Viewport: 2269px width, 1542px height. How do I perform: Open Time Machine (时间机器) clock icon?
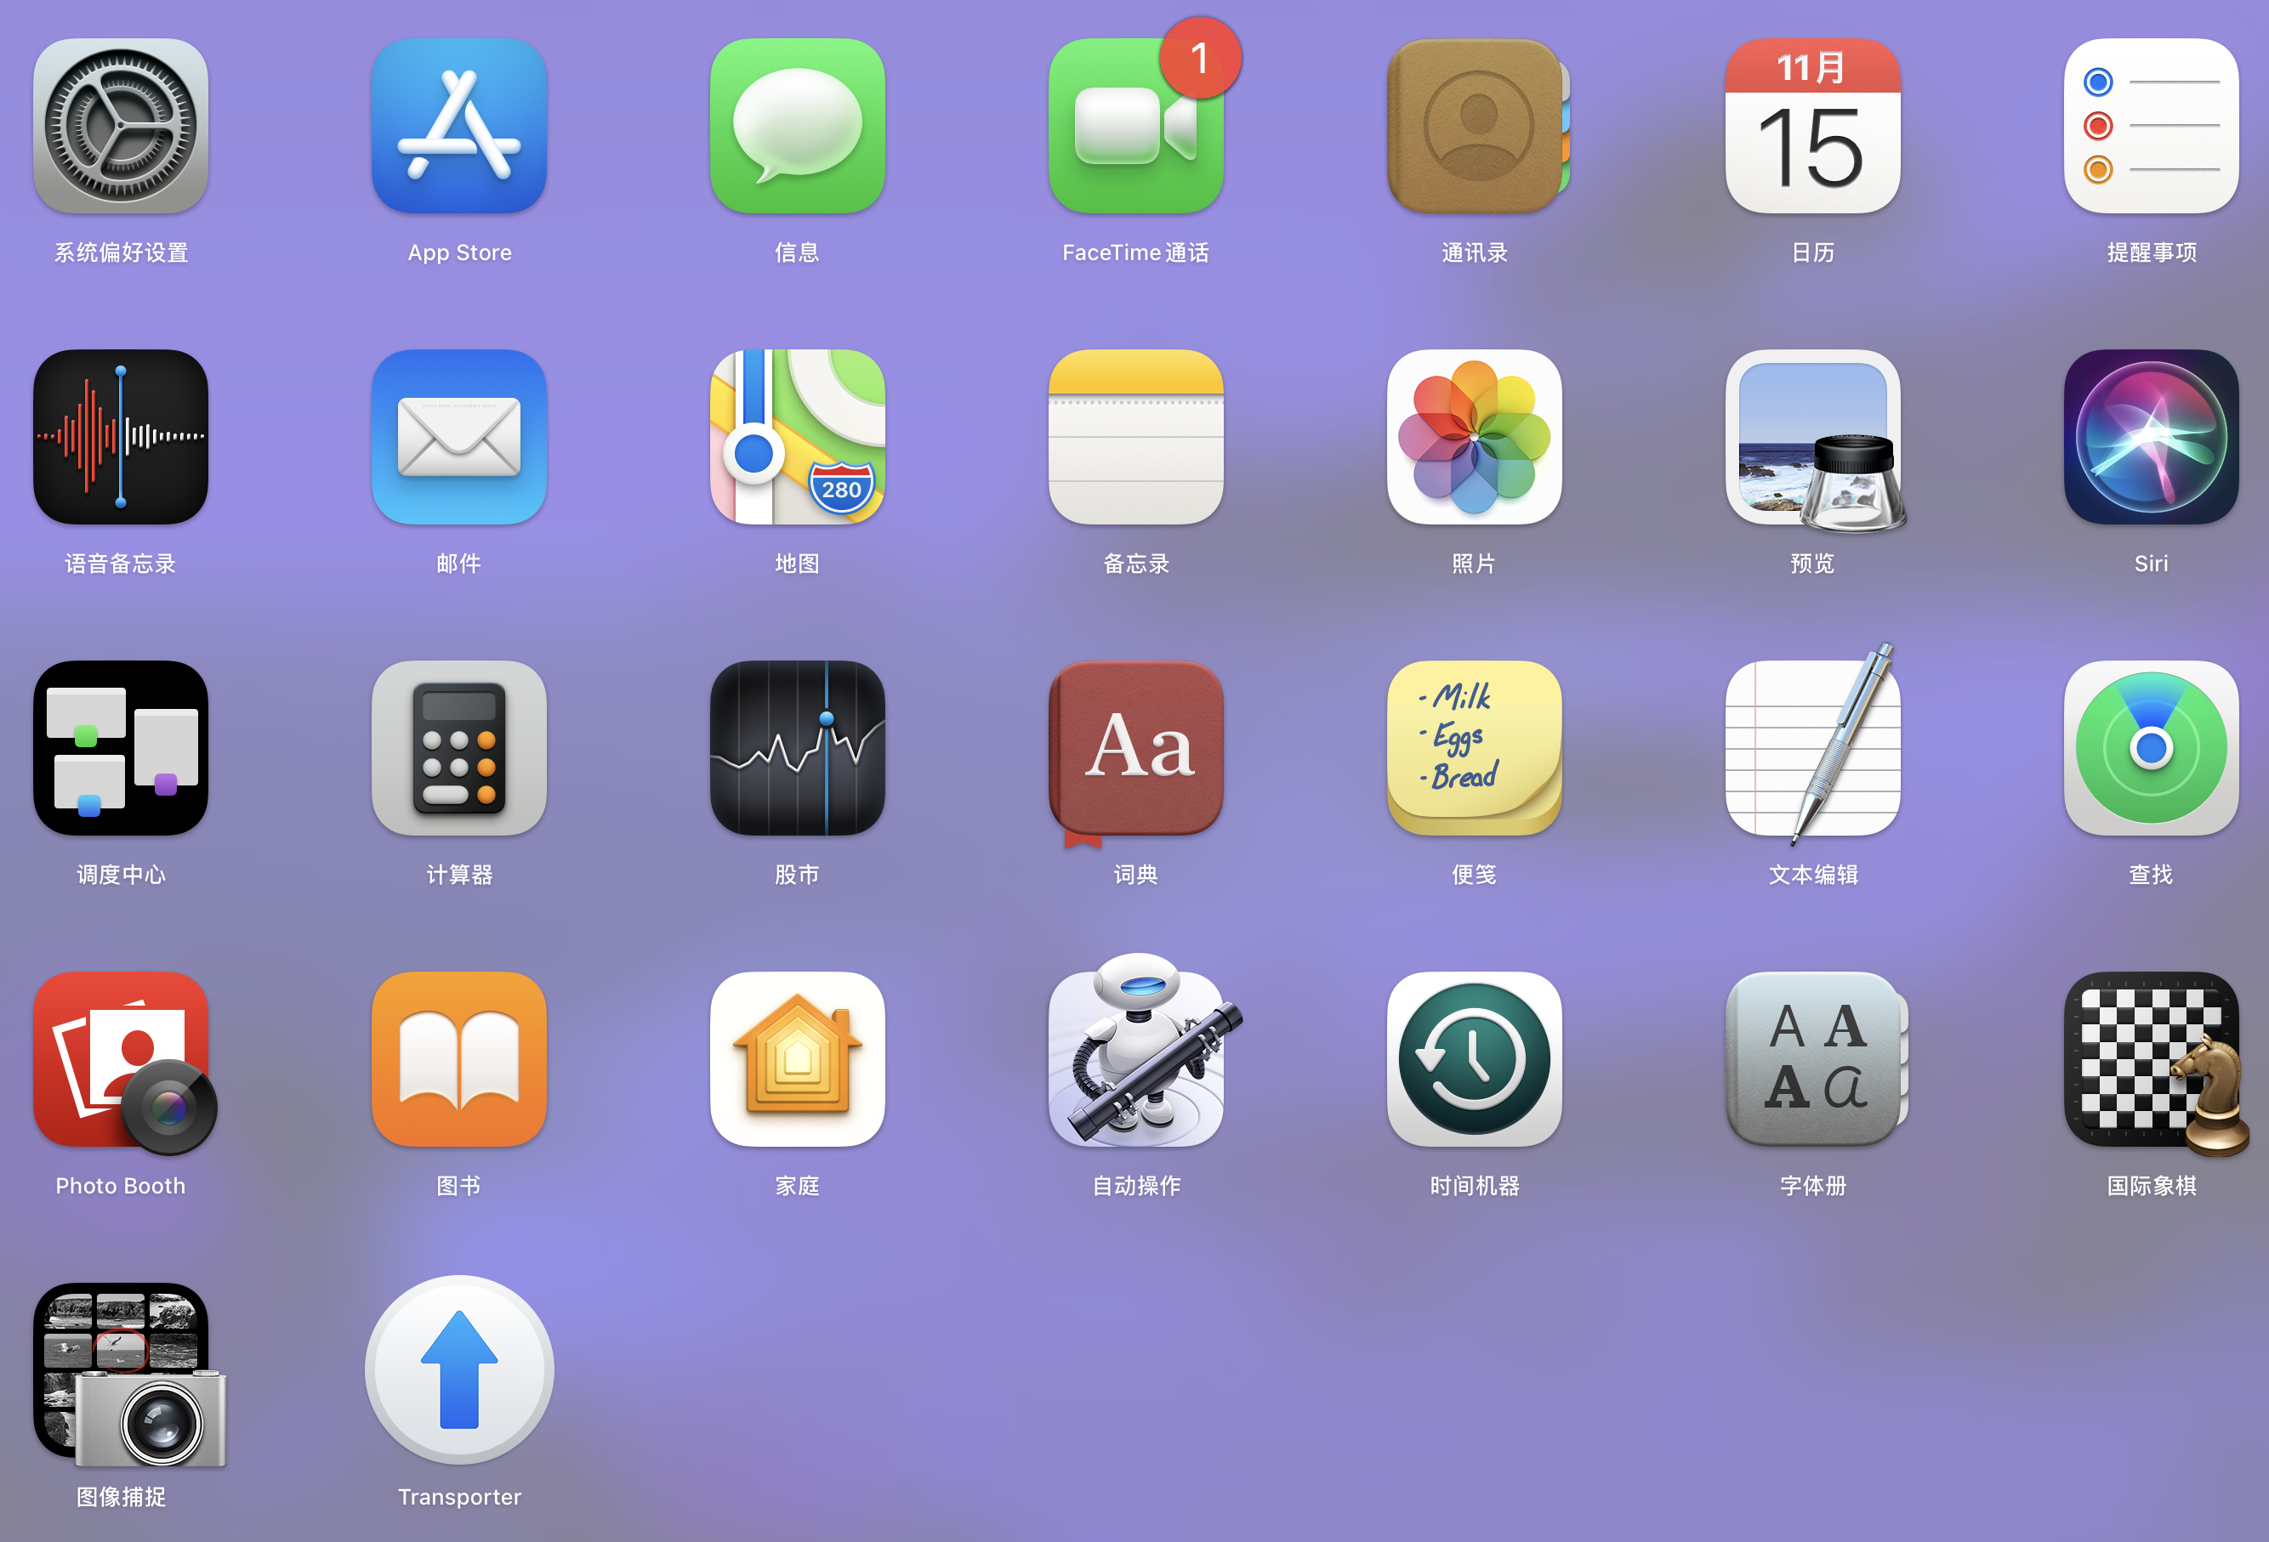click(x=1475, y=1059)
